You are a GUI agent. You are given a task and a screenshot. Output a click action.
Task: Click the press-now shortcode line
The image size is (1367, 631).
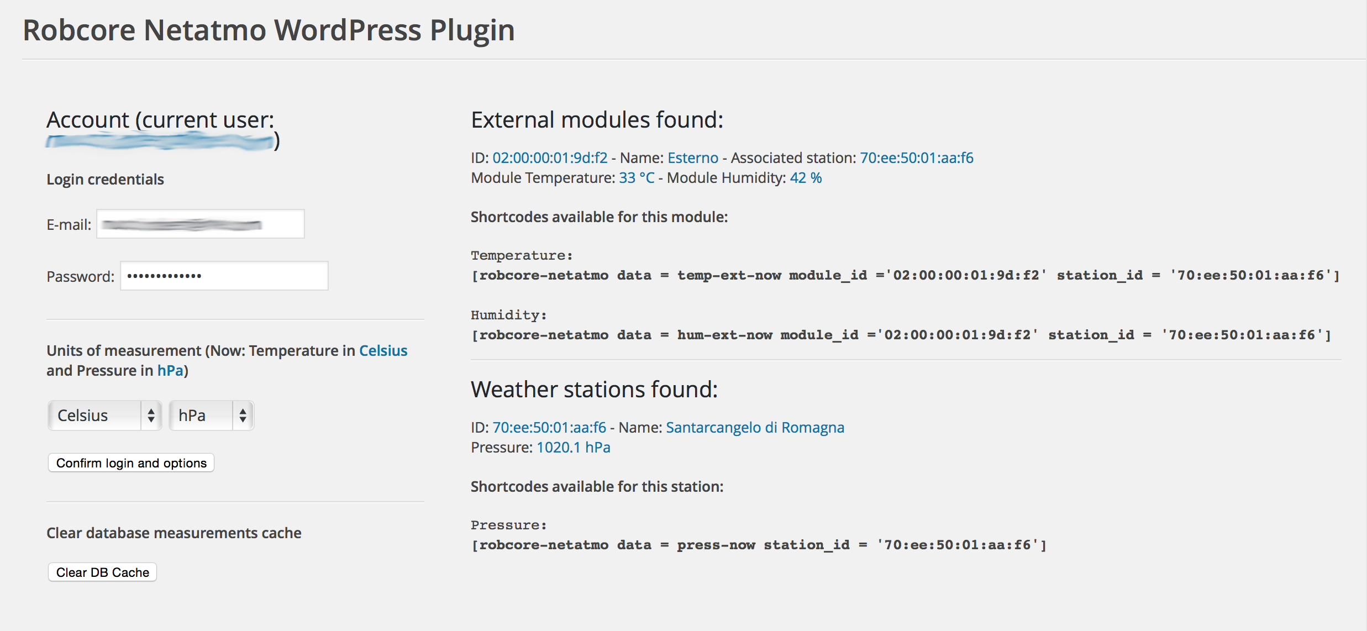759,545
